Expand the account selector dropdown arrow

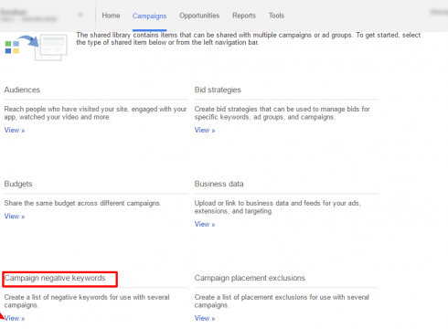pos(80,15)
